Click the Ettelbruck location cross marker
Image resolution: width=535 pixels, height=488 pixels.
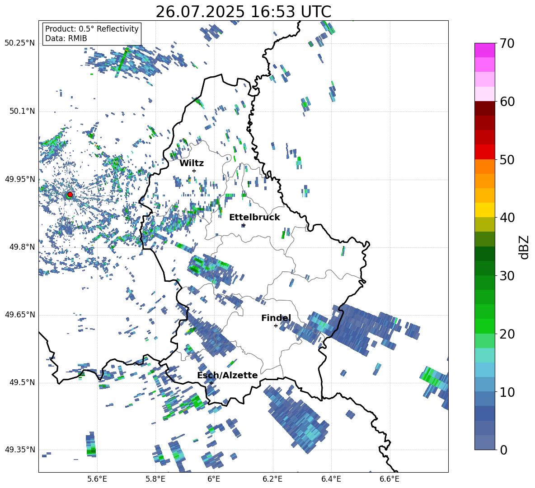click(243, 225)
